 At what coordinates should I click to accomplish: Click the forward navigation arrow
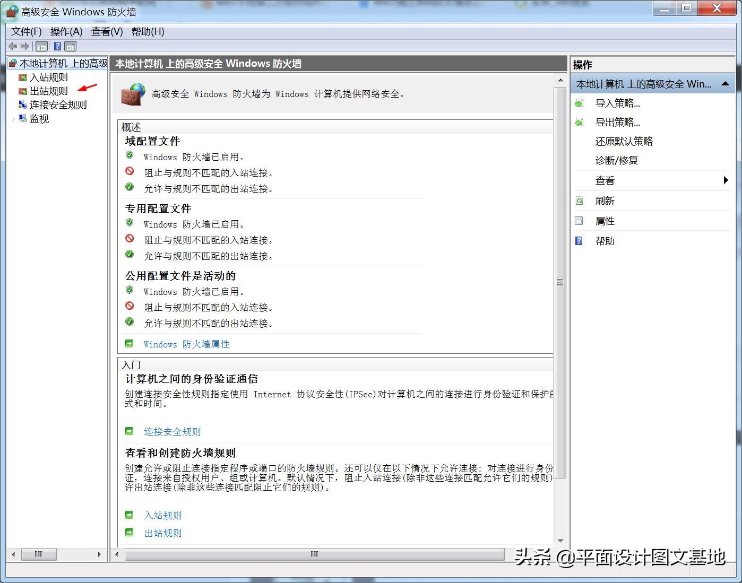pos(24,46)
